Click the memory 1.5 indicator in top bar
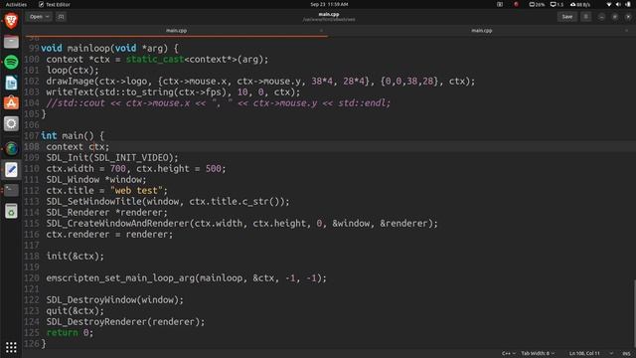This screenshot has height=358, width=636. 556,4
